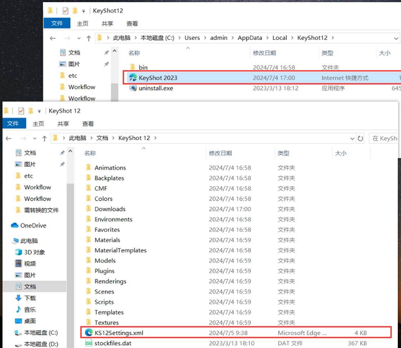Image resolution: width=401 pixels, height=348 pixels.
Task: Open the recent locations dropdown arrow
Action: point(35,138)
